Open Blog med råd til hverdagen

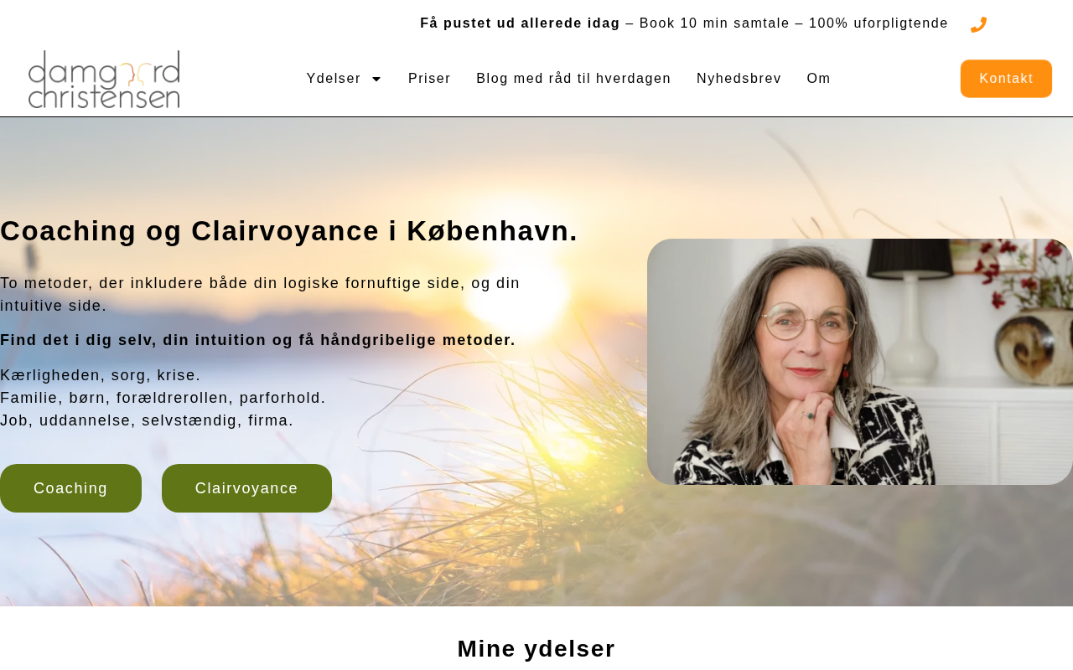click(x=573, y=79)
